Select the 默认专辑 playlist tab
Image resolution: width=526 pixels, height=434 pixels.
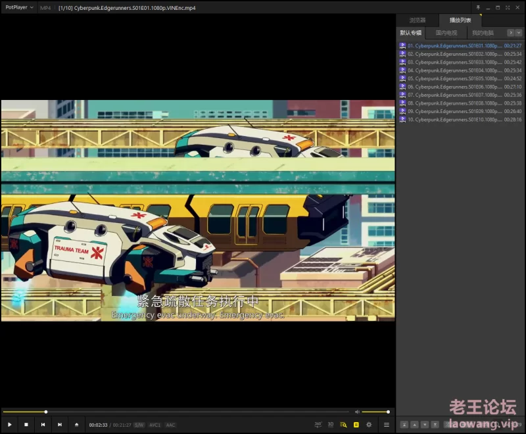(410, 32)
